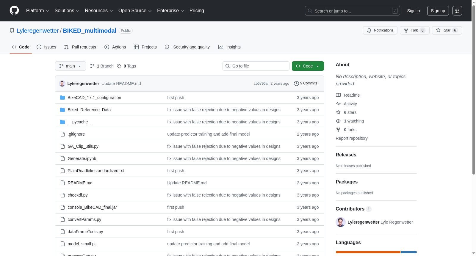Screen dimensions: 476x256
Task: Click the star icon beside 6 stars
Action: pyautogui.click(x=338, y=112)
